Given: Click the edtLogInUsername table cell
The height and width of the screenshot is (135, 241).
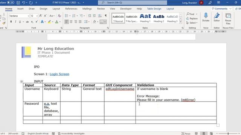Looking at the screenshot, I should [x=120, y=94].
